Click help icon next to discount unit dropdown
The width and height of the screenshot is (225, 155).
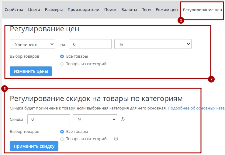tap(123, 120)
